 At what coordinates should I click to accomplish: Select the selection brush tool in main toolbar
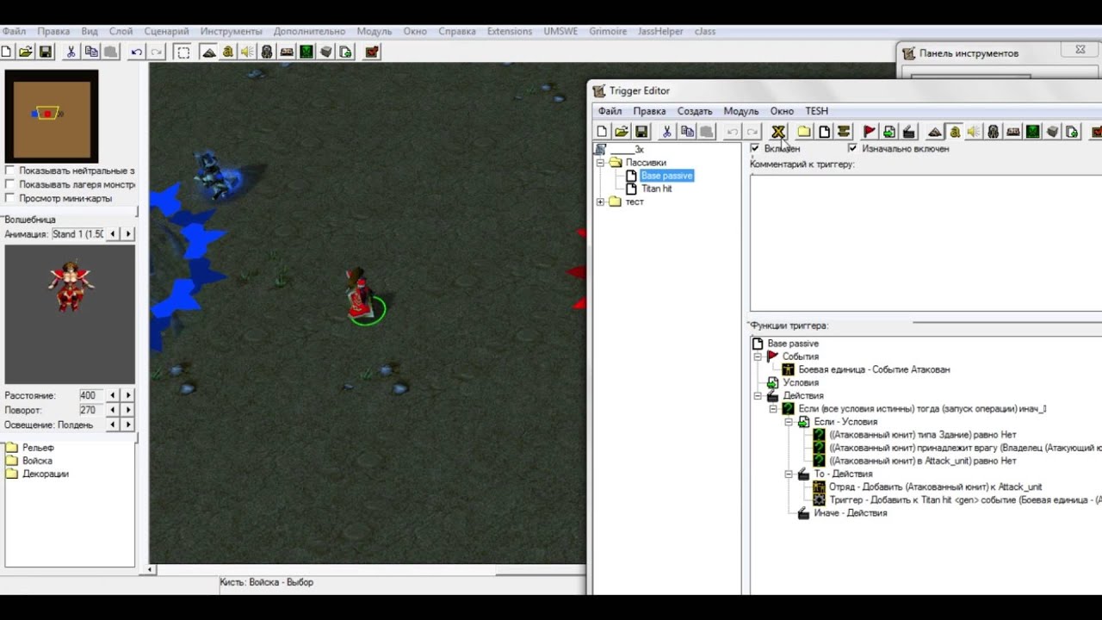tap(183, 52)
